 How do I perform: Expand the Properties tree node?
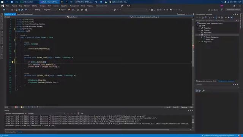click(199, 28)
